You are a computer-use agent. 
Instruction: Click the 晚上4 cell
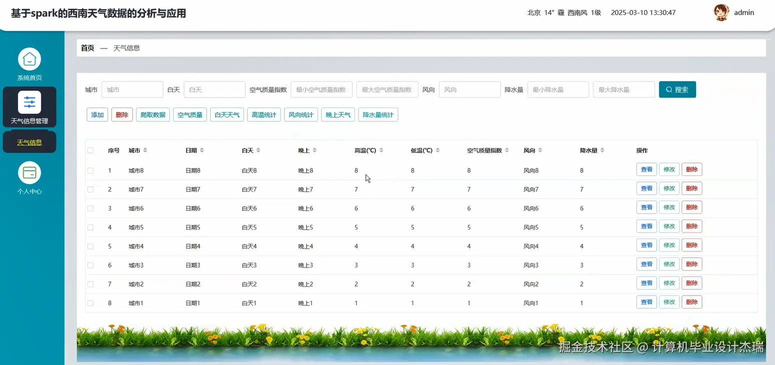305,246
